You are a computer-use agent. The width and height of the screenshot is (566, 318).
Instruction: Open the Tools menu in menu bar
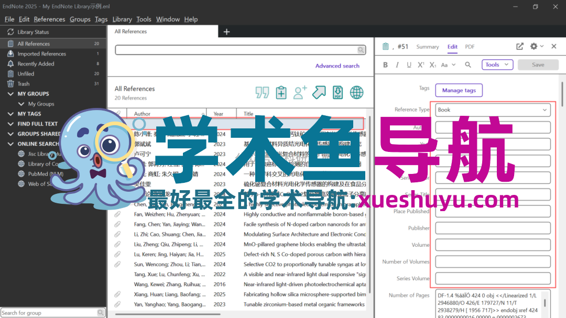144,19
